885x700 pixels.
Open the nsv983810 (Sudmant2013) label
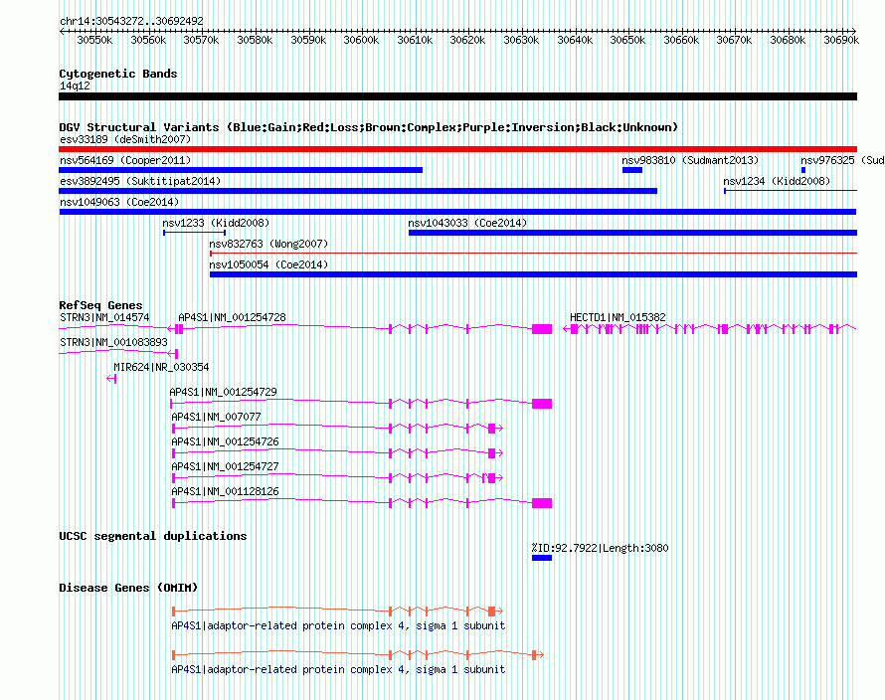[690, 160]
